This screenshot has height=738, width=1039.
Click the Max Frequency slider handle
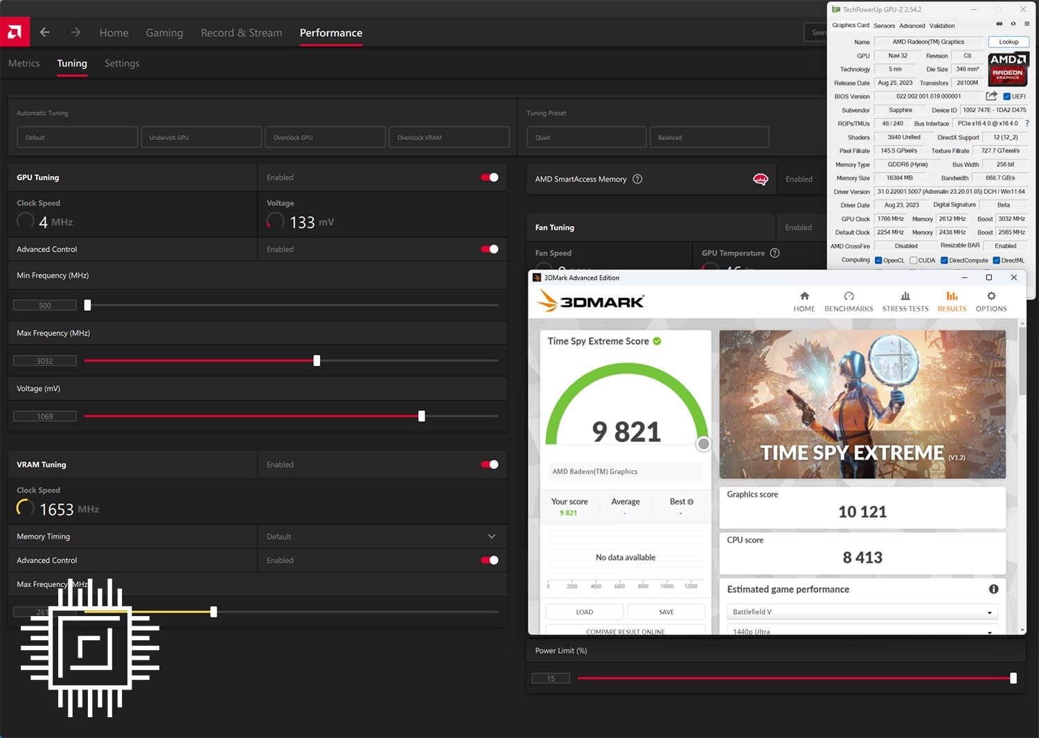click(x=317, y=361)
